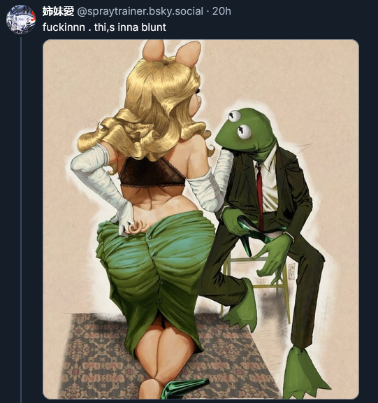
Task: Open the 姉妹愛 display name profile link
Action: point(58,12)
